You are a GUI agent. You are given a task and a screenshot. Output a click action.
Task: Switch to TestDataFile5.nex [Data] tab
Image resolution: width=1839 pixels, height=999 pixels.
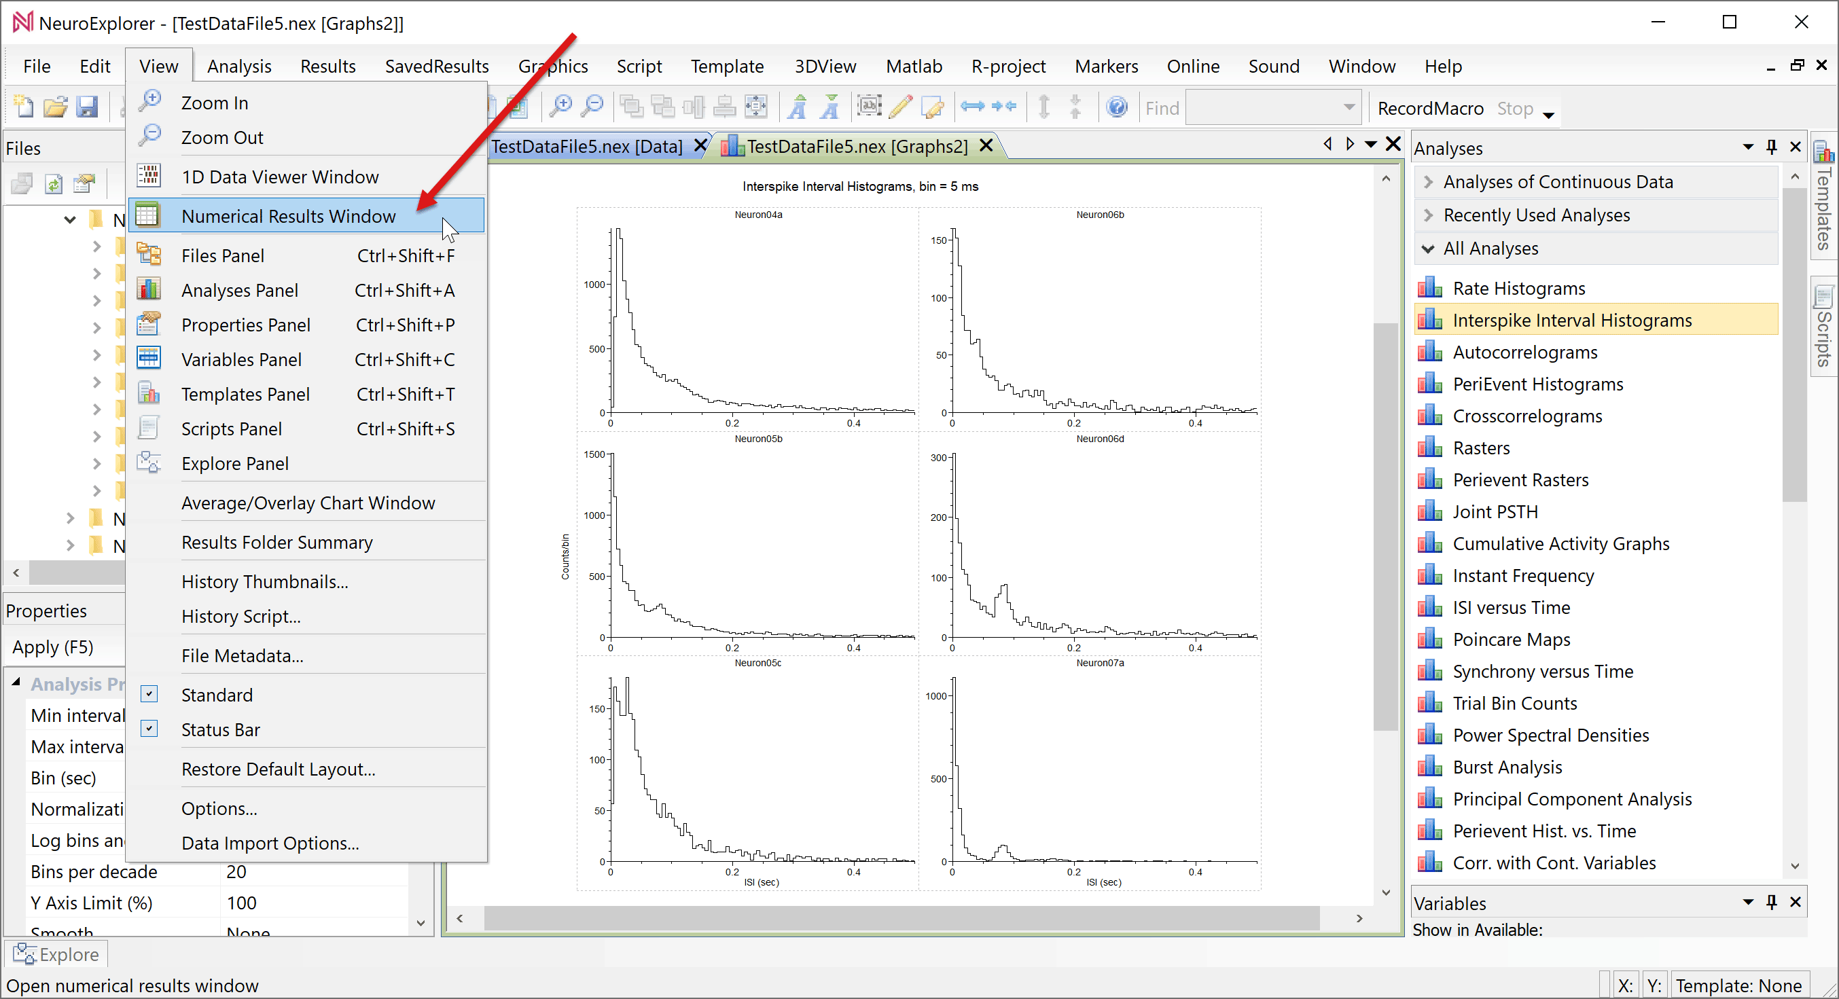(587, 146)
